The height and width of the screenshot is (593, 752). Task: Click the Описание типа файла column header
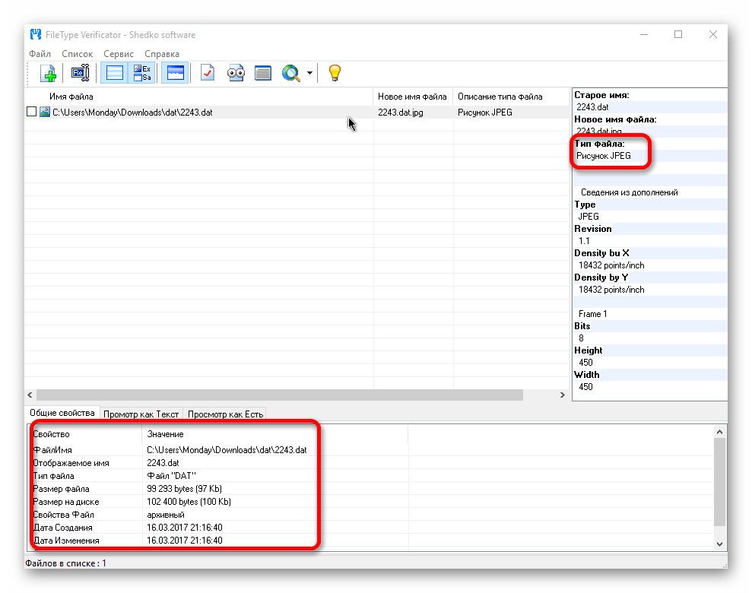coord(500,97)
